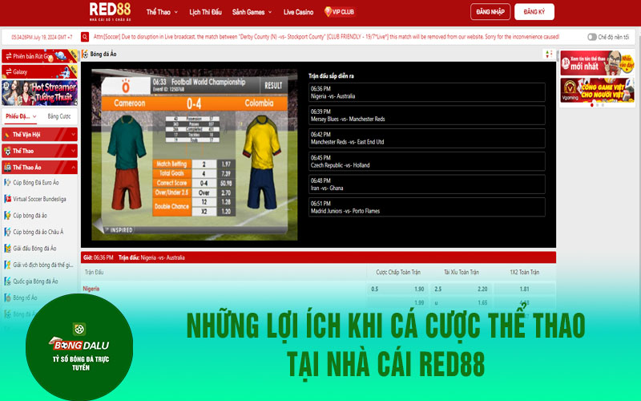This screenshot has height=401, width=641.
Task: Open the Sảnh Games dropdown
Action: coord(252,12)
